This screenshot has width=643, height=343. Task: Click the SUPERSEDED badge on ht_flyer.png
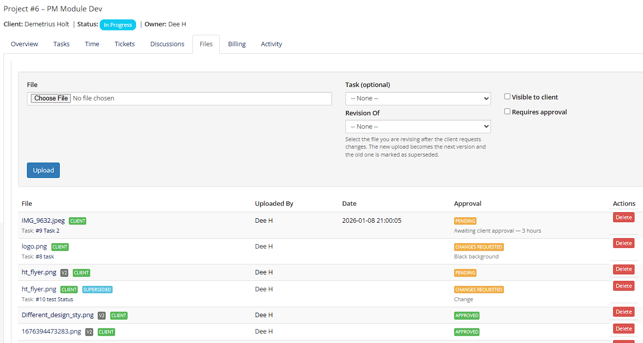97,289
